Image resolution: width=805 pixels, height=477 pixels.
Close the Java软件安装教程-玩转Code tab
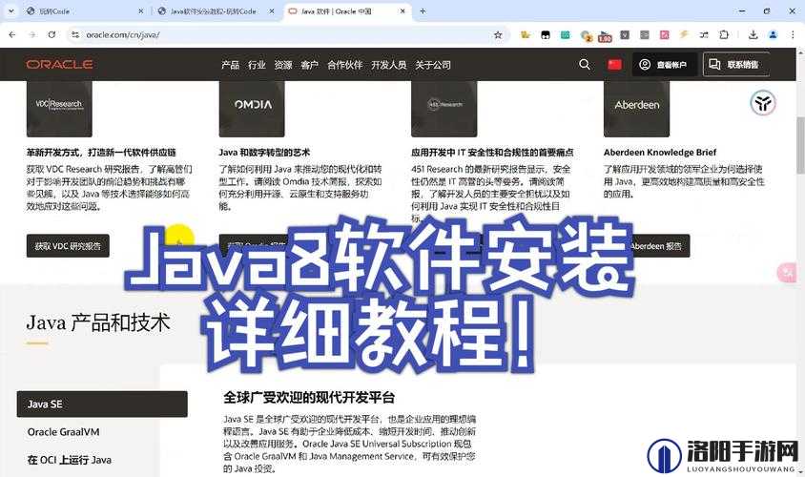(x=272, y=10)
